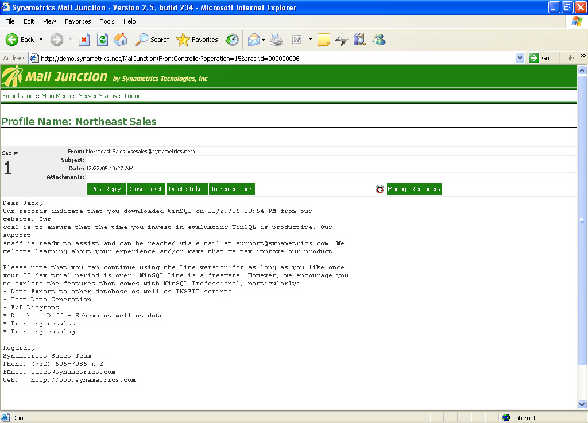This screenshot has height=423, width=588.
Task: Go to the browser Home page icon
Action: pyautogui.click(x=121, y=40)
